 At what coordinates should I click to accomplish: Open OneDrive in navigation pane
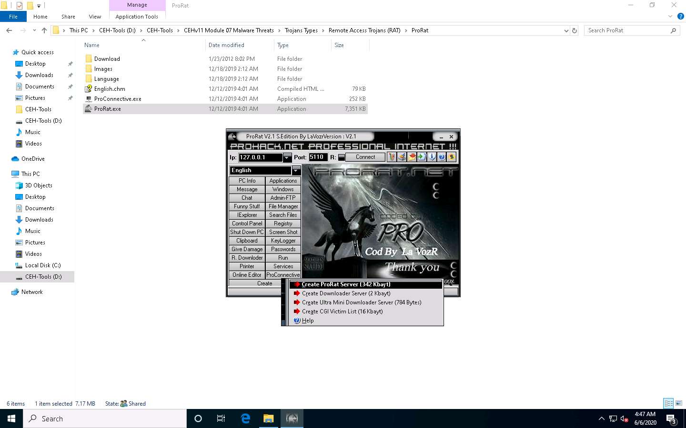coord(33,159)
